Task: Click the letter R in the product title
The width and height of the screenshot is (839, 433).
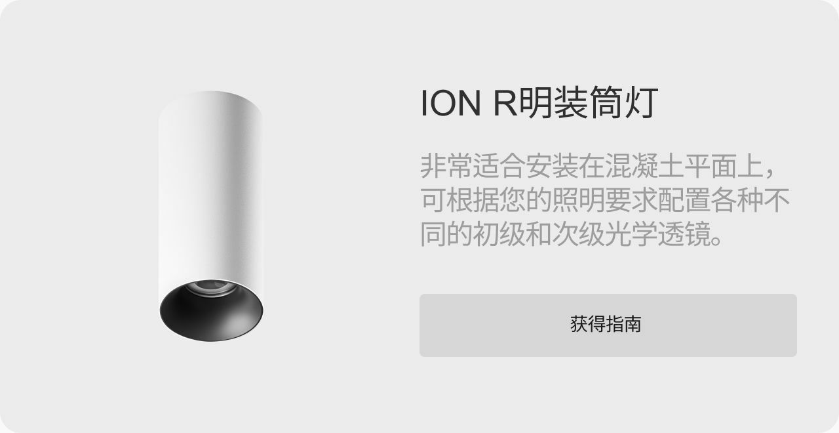Action: point(504,105)
